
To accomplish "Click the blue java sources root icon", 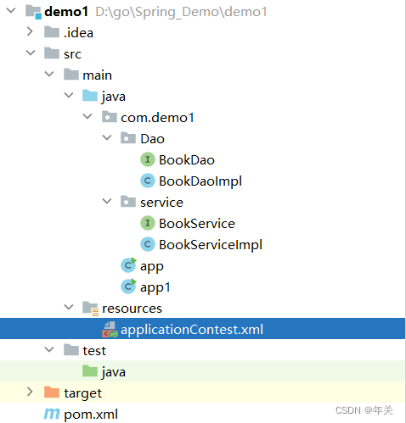I will point(90,95).
